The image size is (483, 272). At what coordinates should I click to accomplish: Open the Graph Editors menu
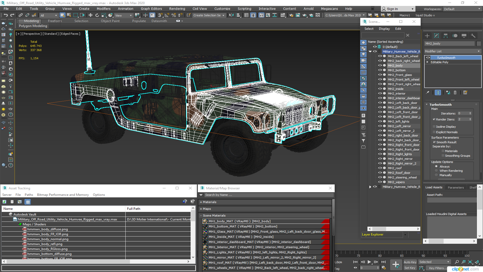151,9
